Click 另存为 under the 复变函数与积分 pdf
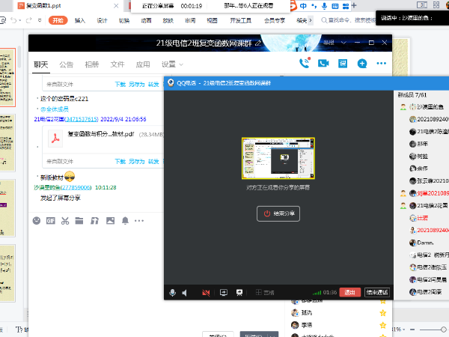The width and height of the screenshot is (449, 337). click(137, 161)
